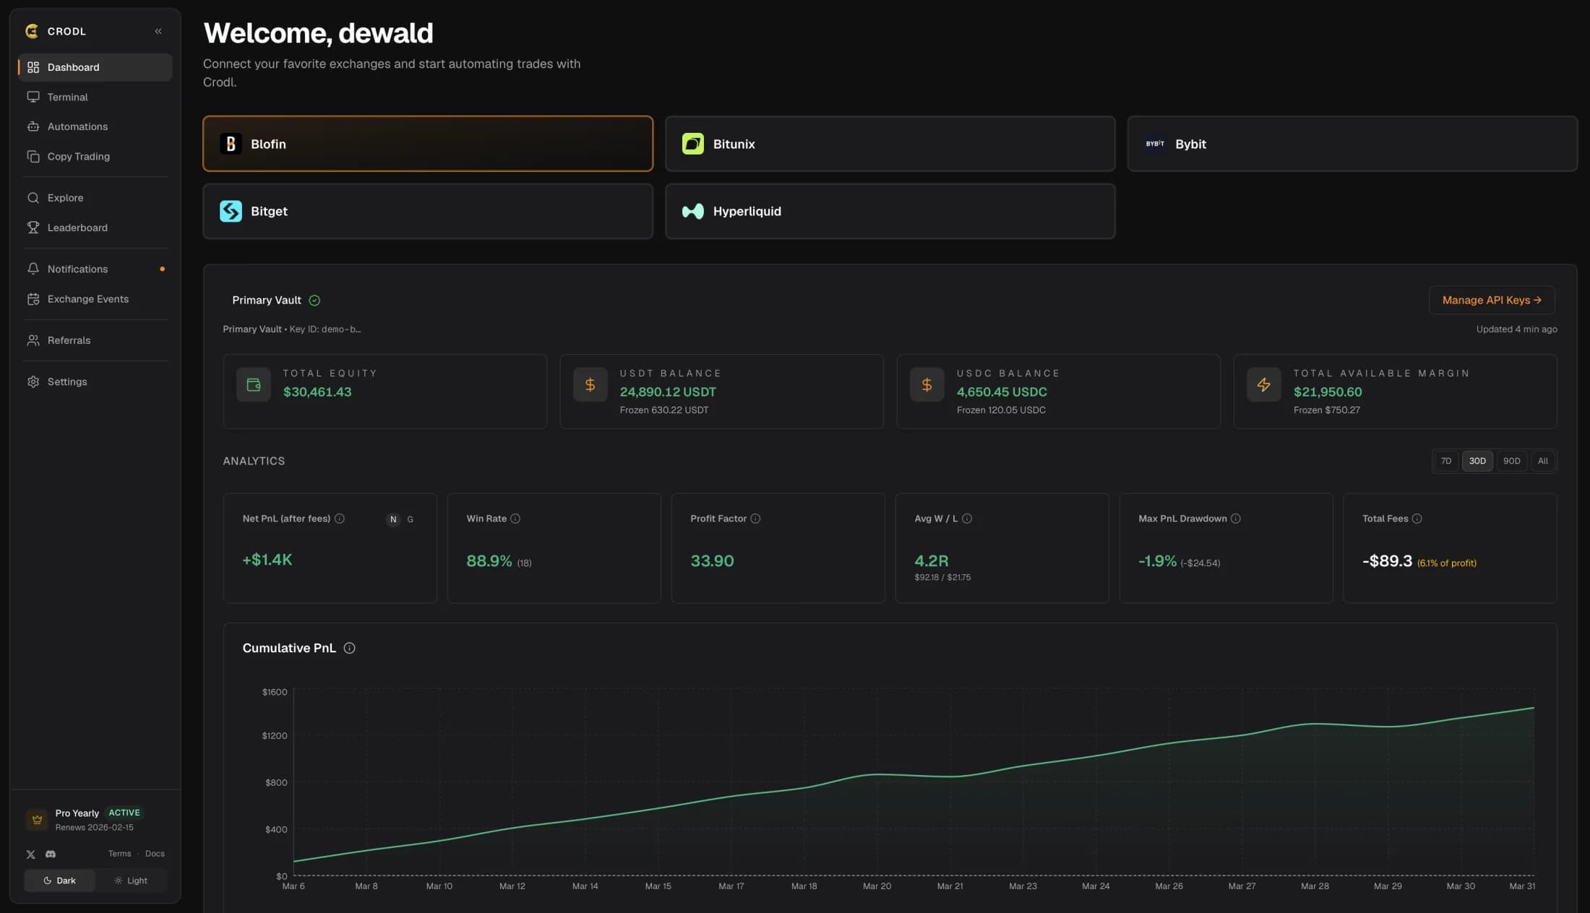Select the 7D analytics range
The image size is (1590, 913).
pyautogui.click(x=1445, y=461)
